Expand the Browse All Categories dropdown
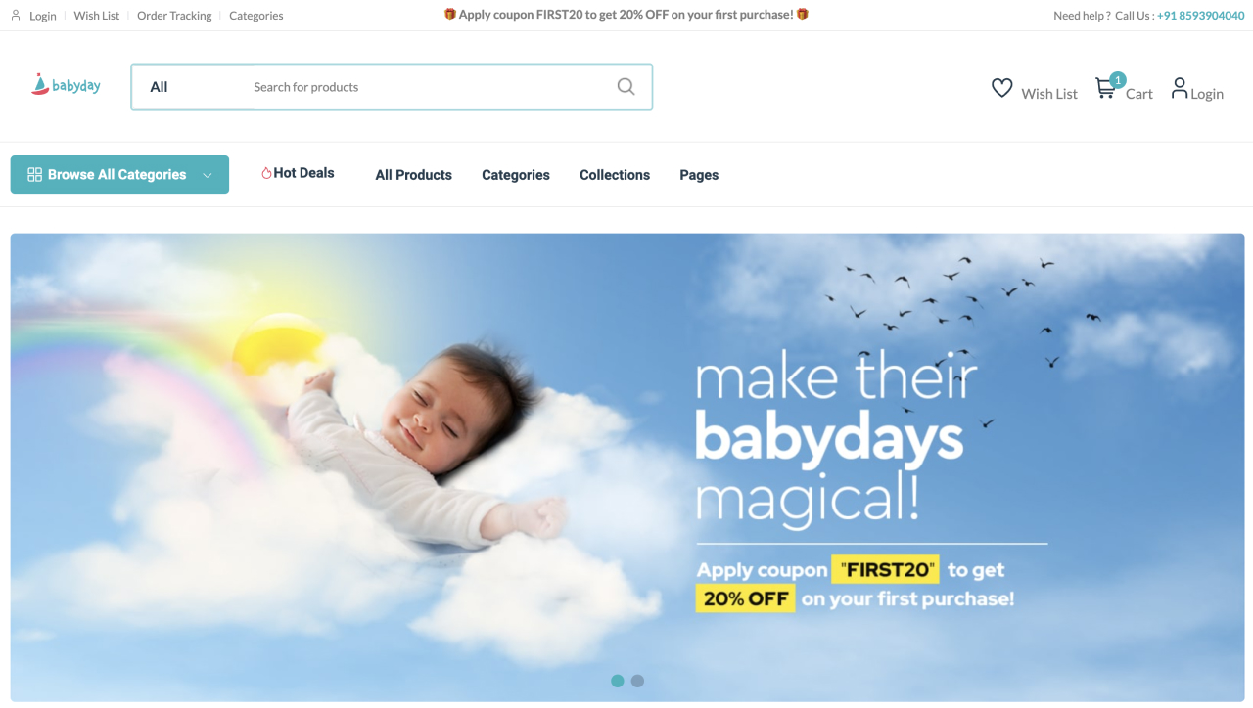Screen dimensions: 1253x708 click(x=119, y=174)
